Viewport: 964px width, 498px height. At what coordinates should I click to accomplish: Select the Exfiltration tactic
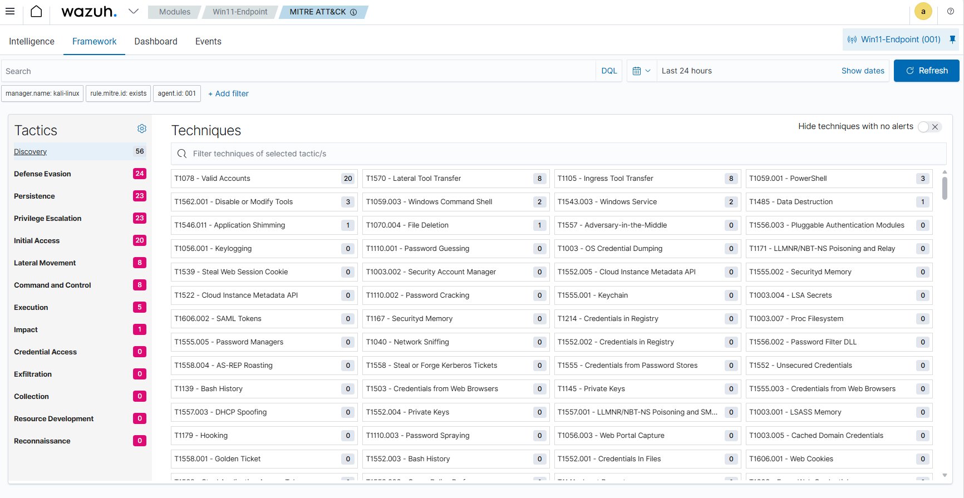[79, 374]
